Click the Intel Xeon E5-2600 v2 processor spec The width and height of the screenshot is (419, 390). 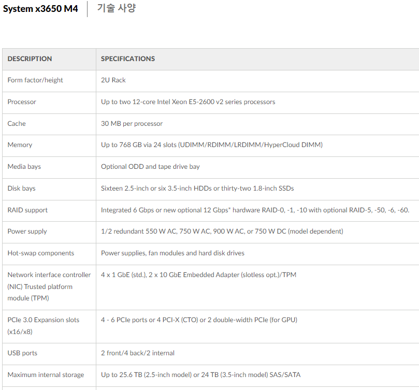click(x=188, y=102)
